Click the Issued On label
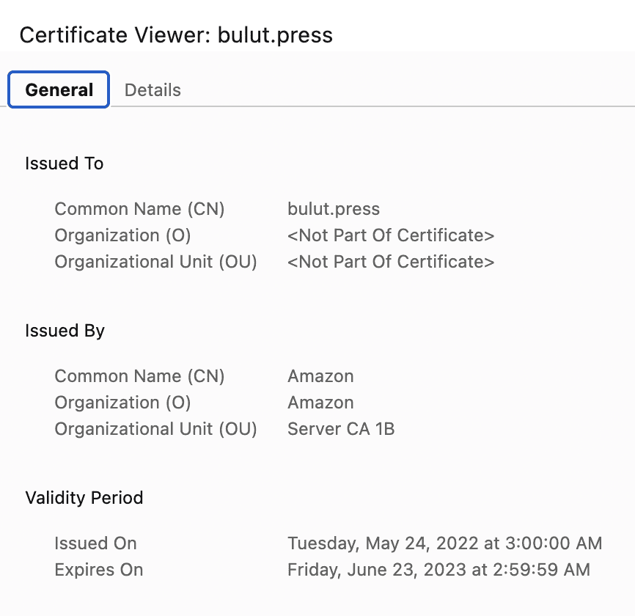 click(x=95, y=543)
